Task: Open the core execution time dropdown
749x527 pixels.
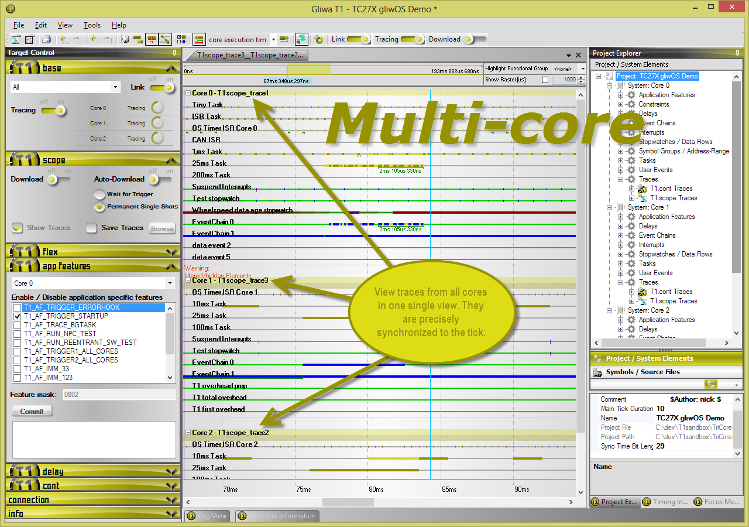Action: tap(273, 40)
